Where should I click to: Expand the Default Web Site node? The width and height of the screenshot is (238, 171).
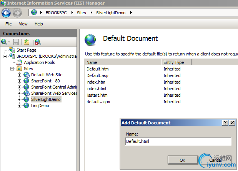[19, 75]
